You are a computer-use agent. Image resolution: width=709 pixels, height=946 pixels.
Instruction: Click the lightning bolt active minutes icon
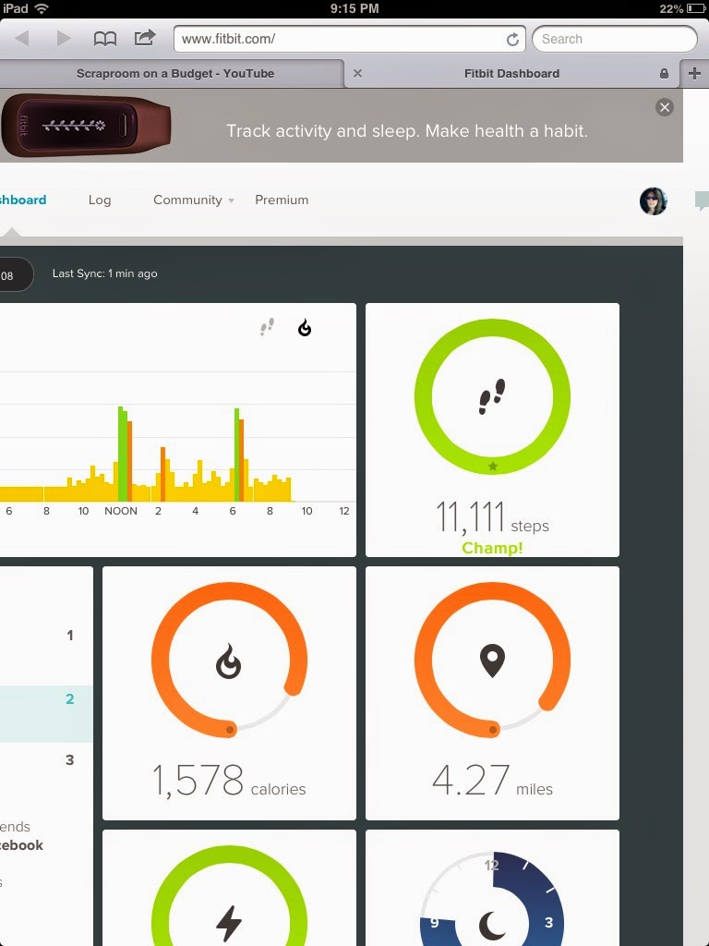[229, 923]
